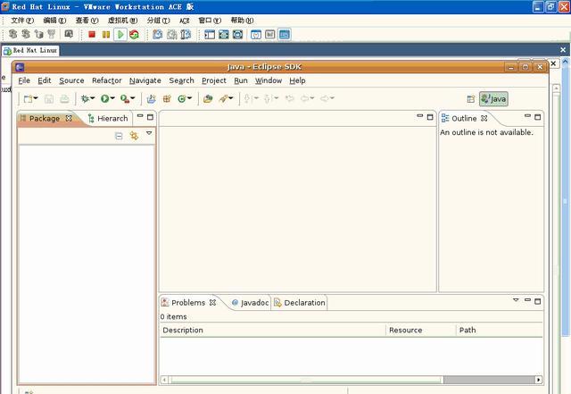Select the Package Explorer tab

(x=45, y=119)
